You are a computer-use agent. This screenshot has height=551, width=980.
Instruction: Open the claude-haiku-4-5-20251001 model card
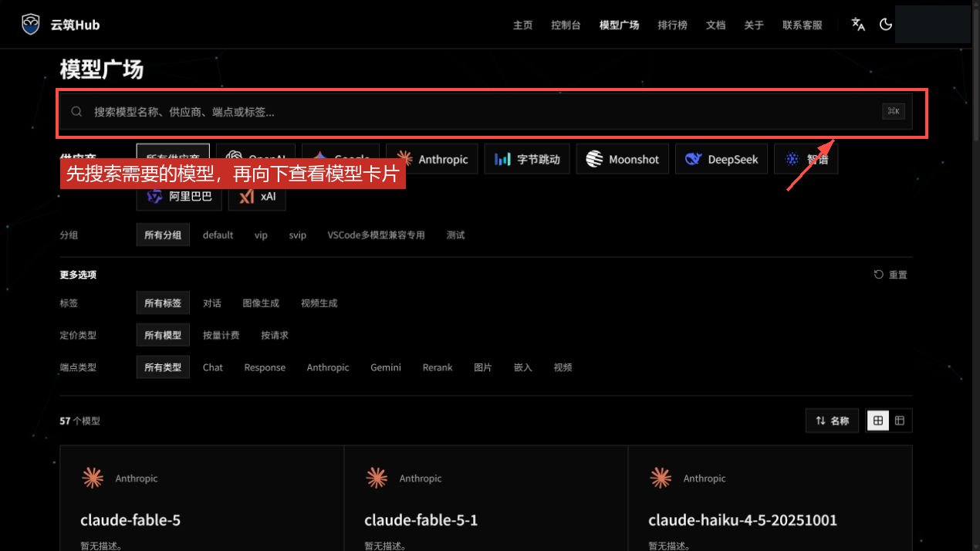pyautogui.click(x=770, y=499)
